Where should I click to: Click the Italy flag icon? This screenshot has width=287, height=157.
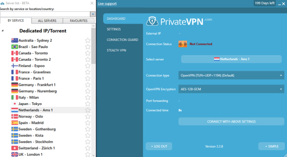(15, 97)
